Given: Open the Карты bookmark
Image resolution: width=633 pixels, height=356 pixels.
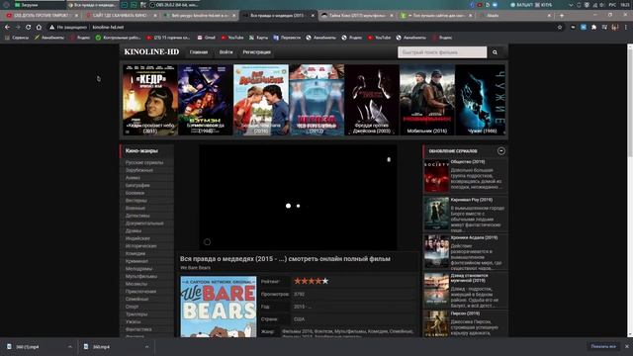Looking at the screenshot, I should (258, 38).
